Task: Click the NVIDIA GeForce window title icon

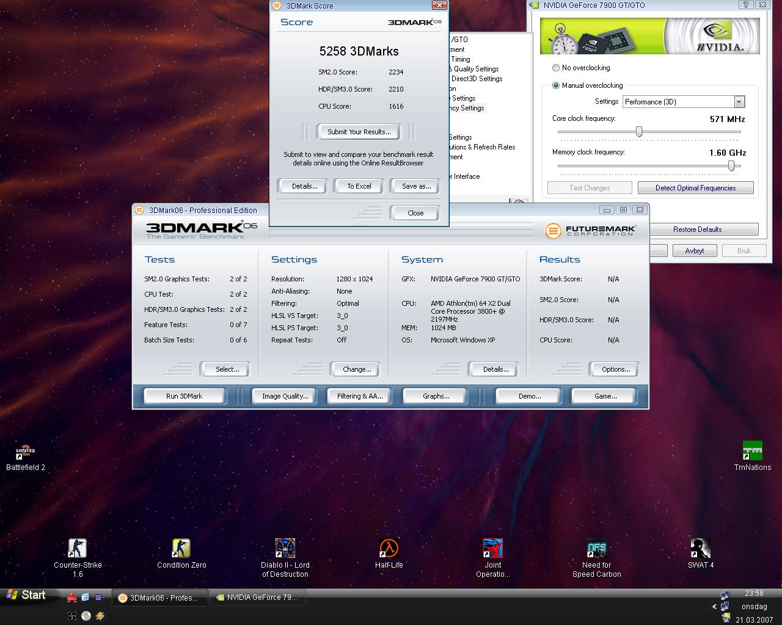Action: click(535, 5)
